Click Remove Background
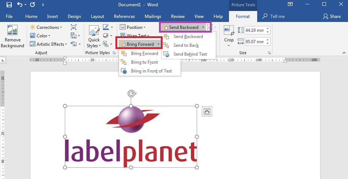The height and width of the screenshot is (179, 348). (12, 37)
